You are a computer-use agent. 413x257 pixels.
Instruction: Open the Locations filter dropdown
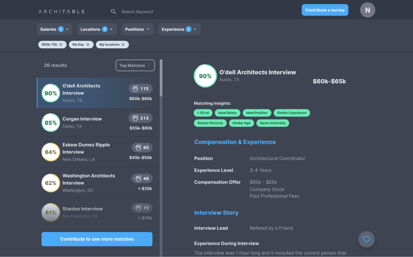[x=97, y=29]
